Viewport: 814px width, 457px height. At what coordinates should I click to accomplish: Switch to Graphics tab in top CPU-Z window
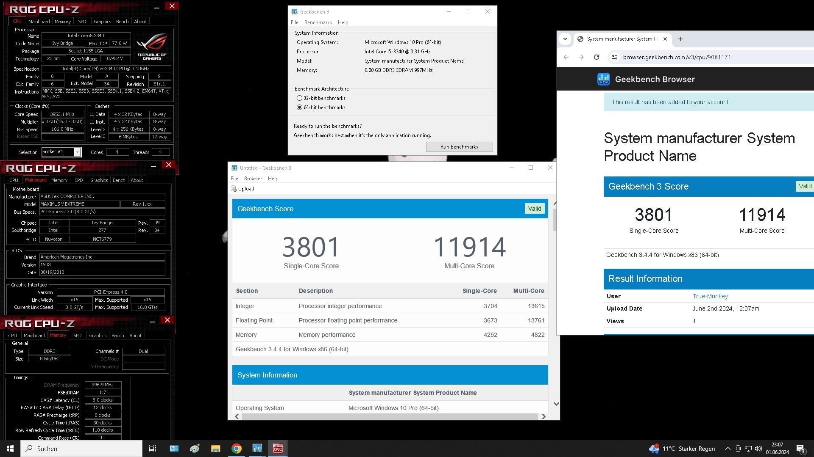point(103,22)
